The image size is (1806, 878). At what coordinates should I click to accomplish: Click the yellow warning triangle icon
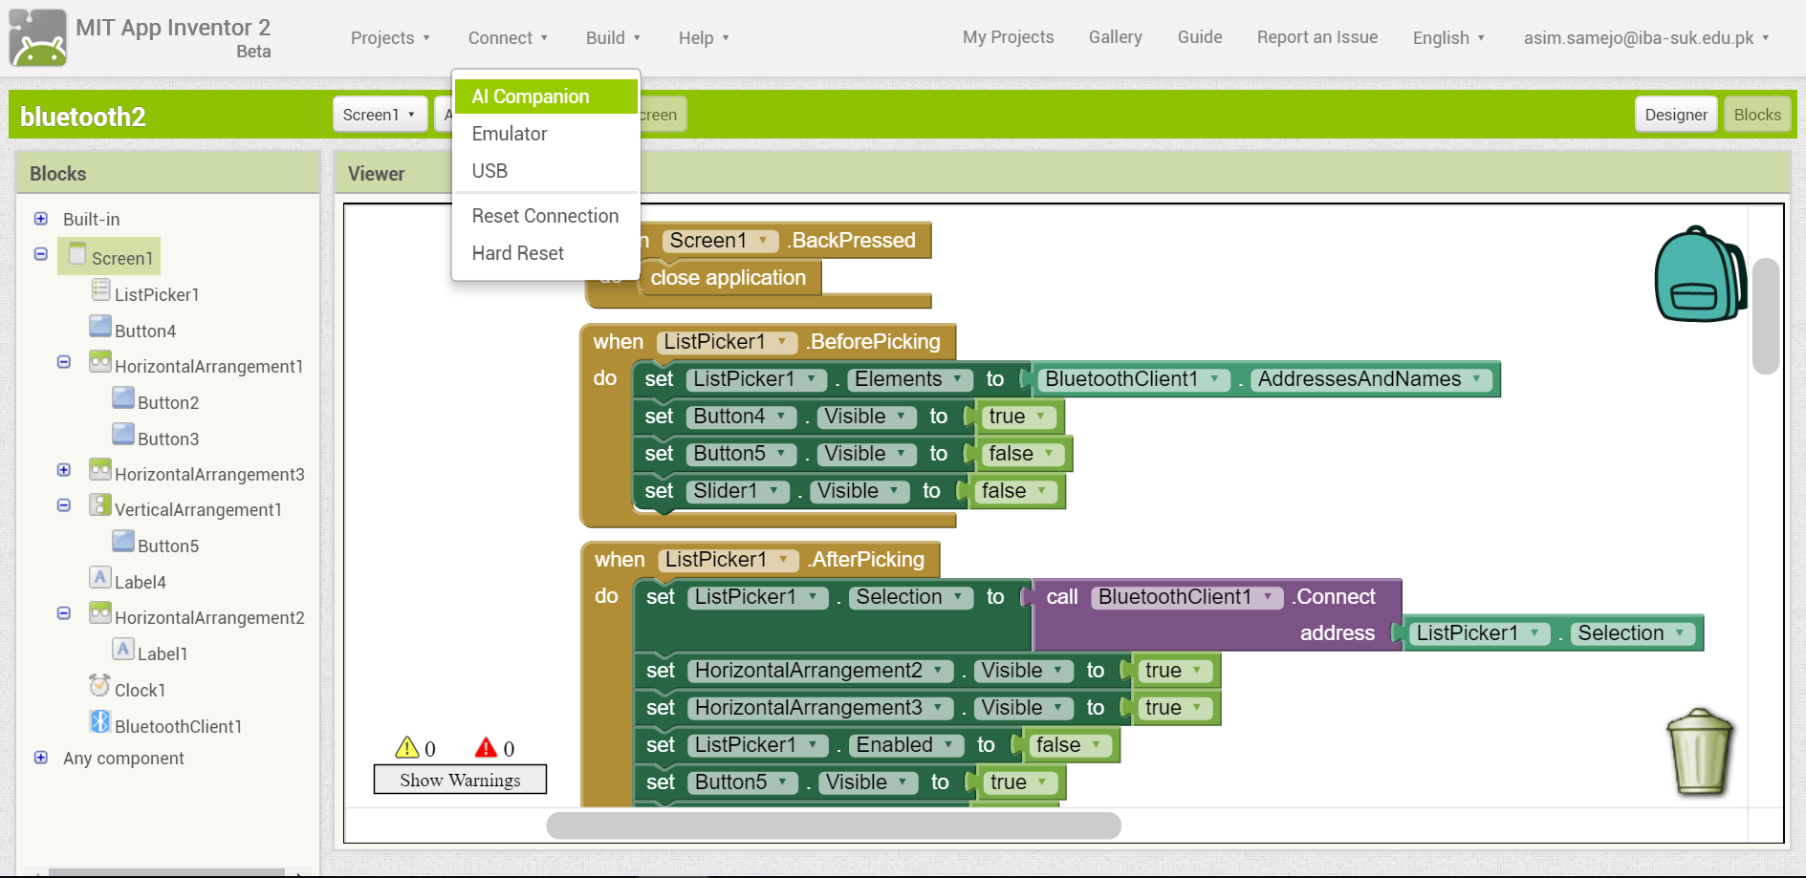407,747
